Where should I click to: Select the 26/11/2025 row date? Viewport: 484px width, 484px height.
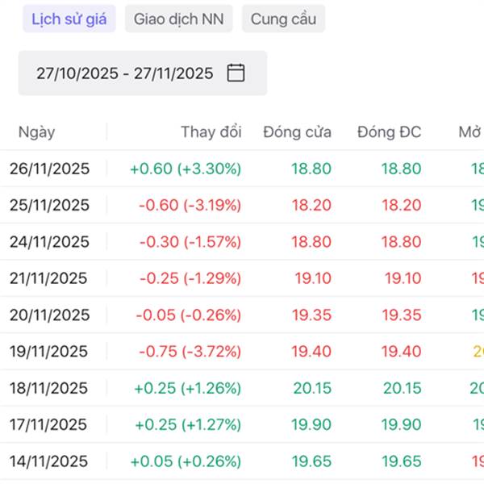pyautogui.click(x=49, y=169)
